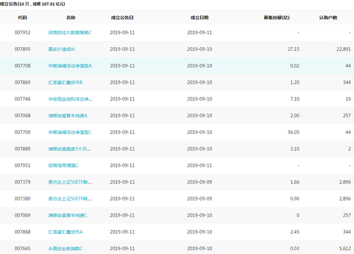The height and width of the screenshot is (254, 354).
Task: Click the raised shares value 3.10
Action: click(295, 149)
